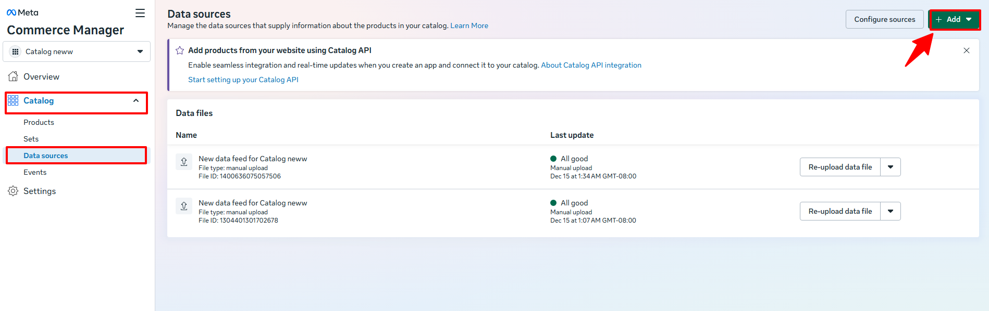Select Products in the Catalog submenu
This screenshot has height=311, width=989.
tap(39, 122)
